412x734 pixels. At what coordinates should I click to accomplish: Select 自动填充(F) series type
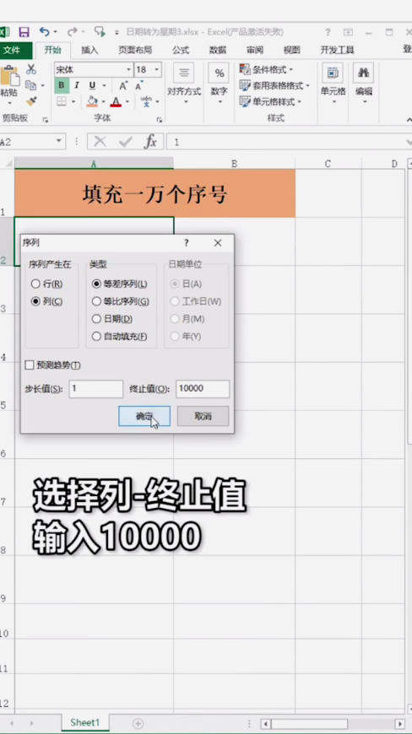point(96,336)
